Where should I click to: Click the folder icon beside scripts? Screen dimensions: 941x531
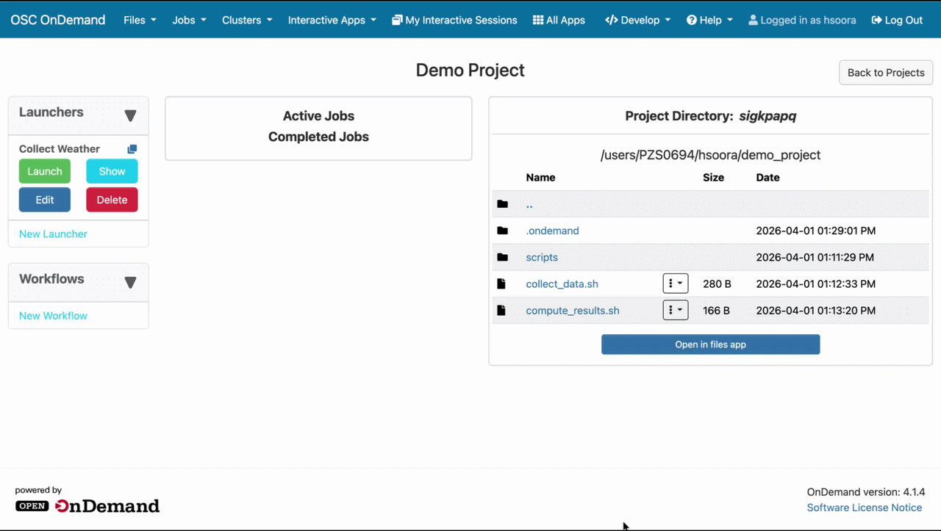503,257
